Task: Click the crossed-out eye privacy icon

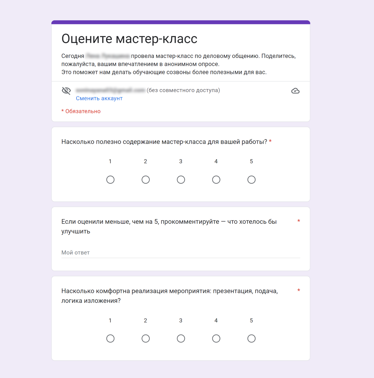Action: [x=66, y=90]
